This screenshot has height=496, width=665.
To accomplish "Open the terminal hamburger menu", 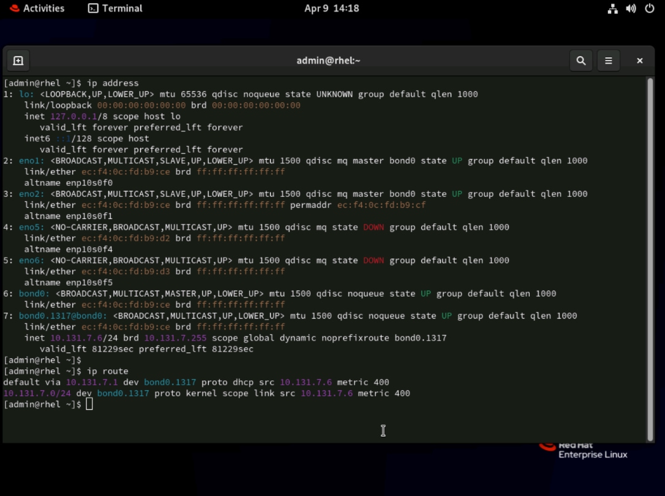I will click(x=609, y=61).
